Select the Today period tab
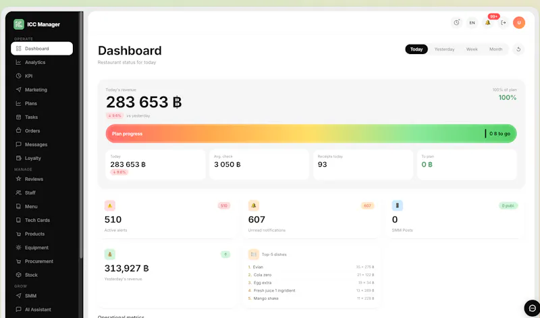The image size is (540, 318). click(416, 49)
